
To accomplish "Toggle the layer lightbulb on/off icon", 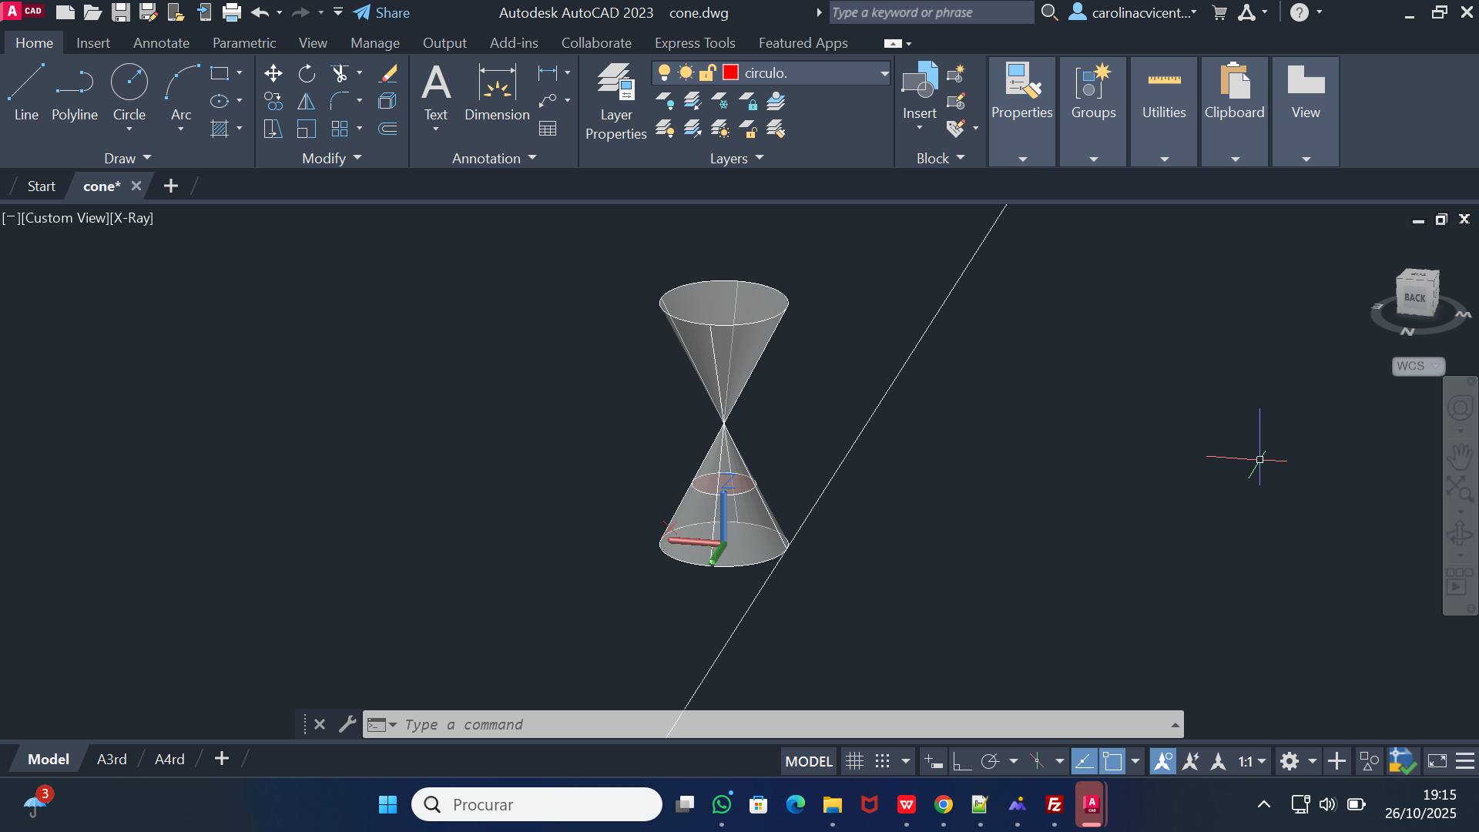I will pos(664,72).
